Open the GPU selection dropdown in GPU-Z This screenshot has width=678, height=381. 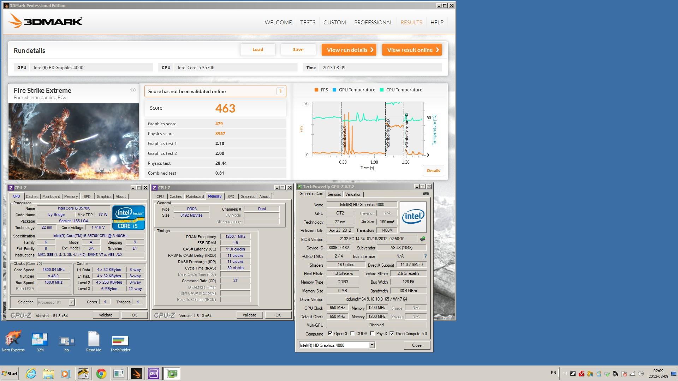(372, 345)
